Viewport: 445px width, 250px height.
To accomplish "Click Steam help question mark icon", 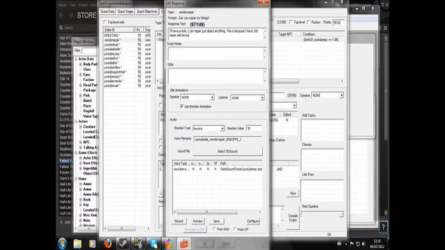I will pos(383,227).
